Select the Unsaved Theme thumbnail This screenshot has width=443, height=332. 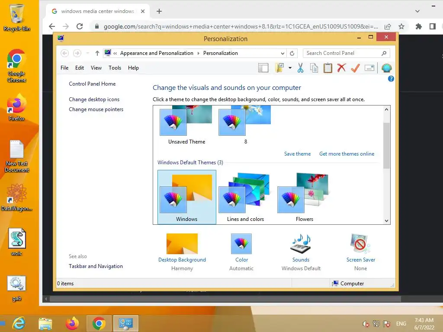click(186, 125)
